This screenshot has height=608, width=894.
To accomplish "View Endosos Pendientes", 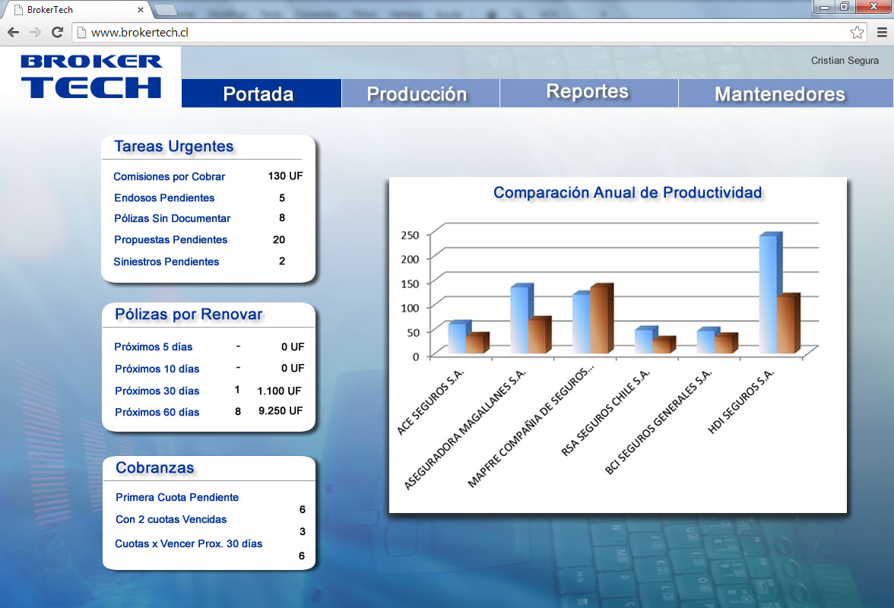I will point(164,198).
